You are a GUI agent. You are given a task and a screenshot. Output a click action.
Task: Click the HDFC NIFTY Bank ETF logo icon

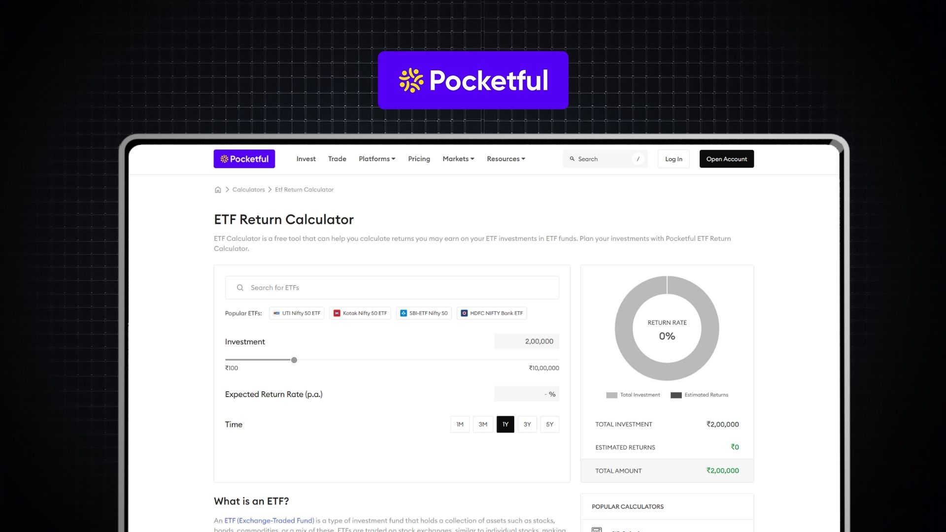click(x=464, y=313)
